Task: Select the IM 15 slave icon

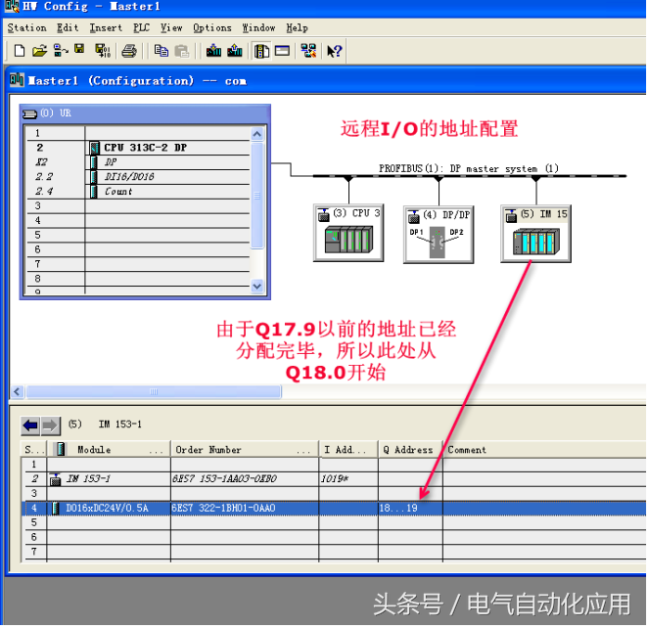Action: (x=533, y=233)
